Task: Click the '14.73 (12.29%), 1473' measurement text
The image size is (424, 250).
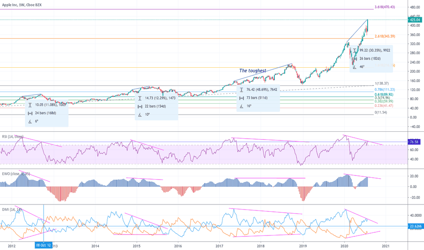Action: (x=160, y=98)
